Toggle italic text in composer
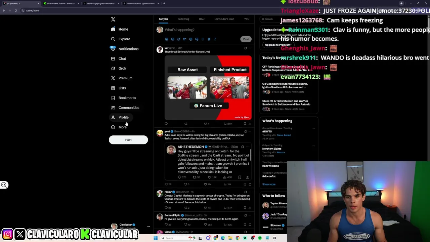 (215, 39)
